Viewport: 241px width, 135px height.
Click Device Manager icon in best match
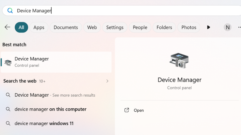point(8,63)
